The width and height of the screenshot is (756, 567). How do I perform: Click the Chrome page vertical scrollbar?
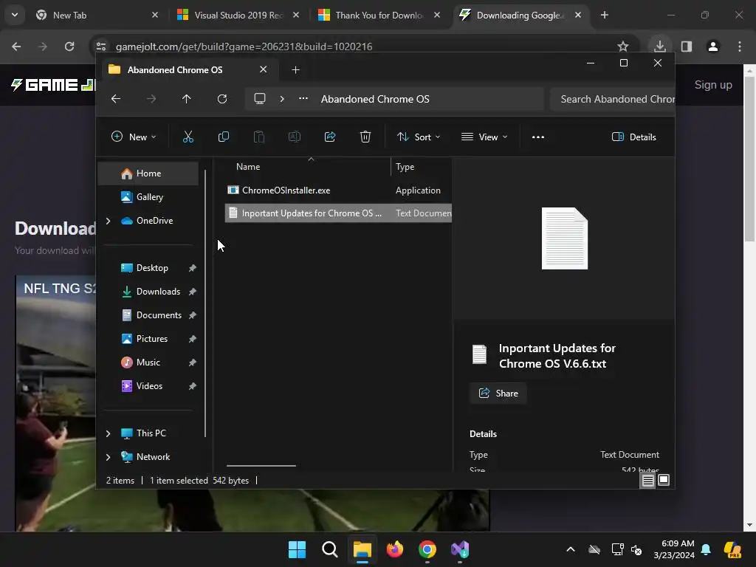749,159
